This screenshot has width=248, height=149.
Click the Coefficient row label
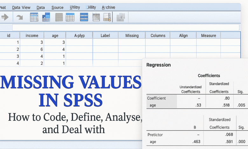tap(156, 98)
